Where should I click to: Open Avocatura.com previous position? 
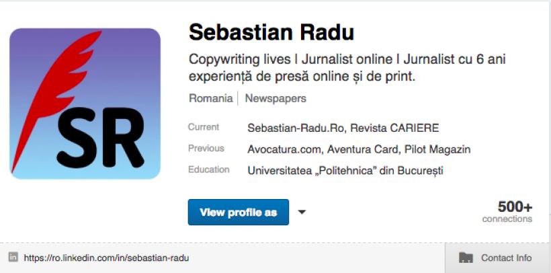pos(283,149)
